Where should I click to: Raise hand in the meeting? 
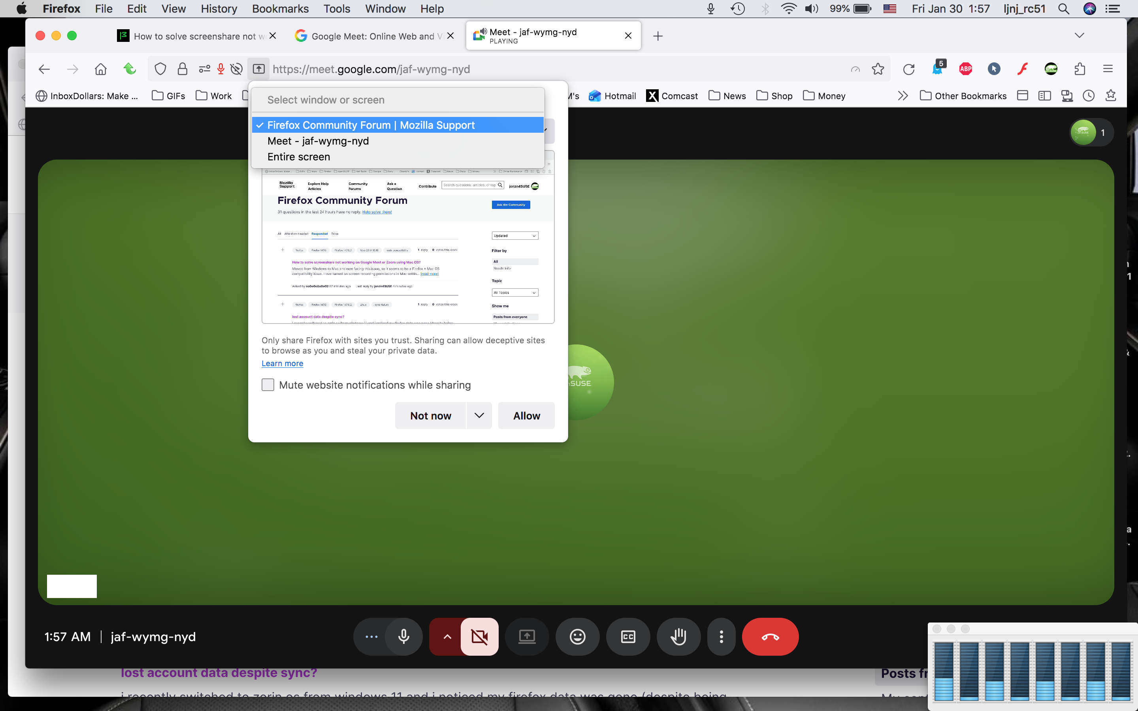coord(678,637)
